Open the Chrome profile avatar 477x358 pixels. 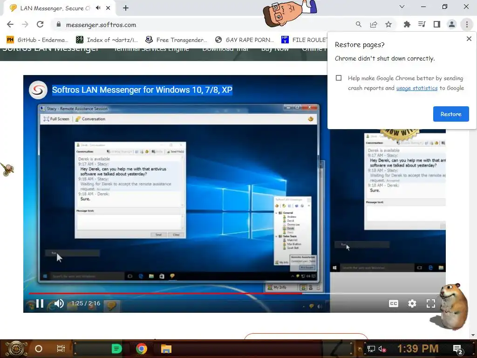pyautogui.click(x=452, y=24)
